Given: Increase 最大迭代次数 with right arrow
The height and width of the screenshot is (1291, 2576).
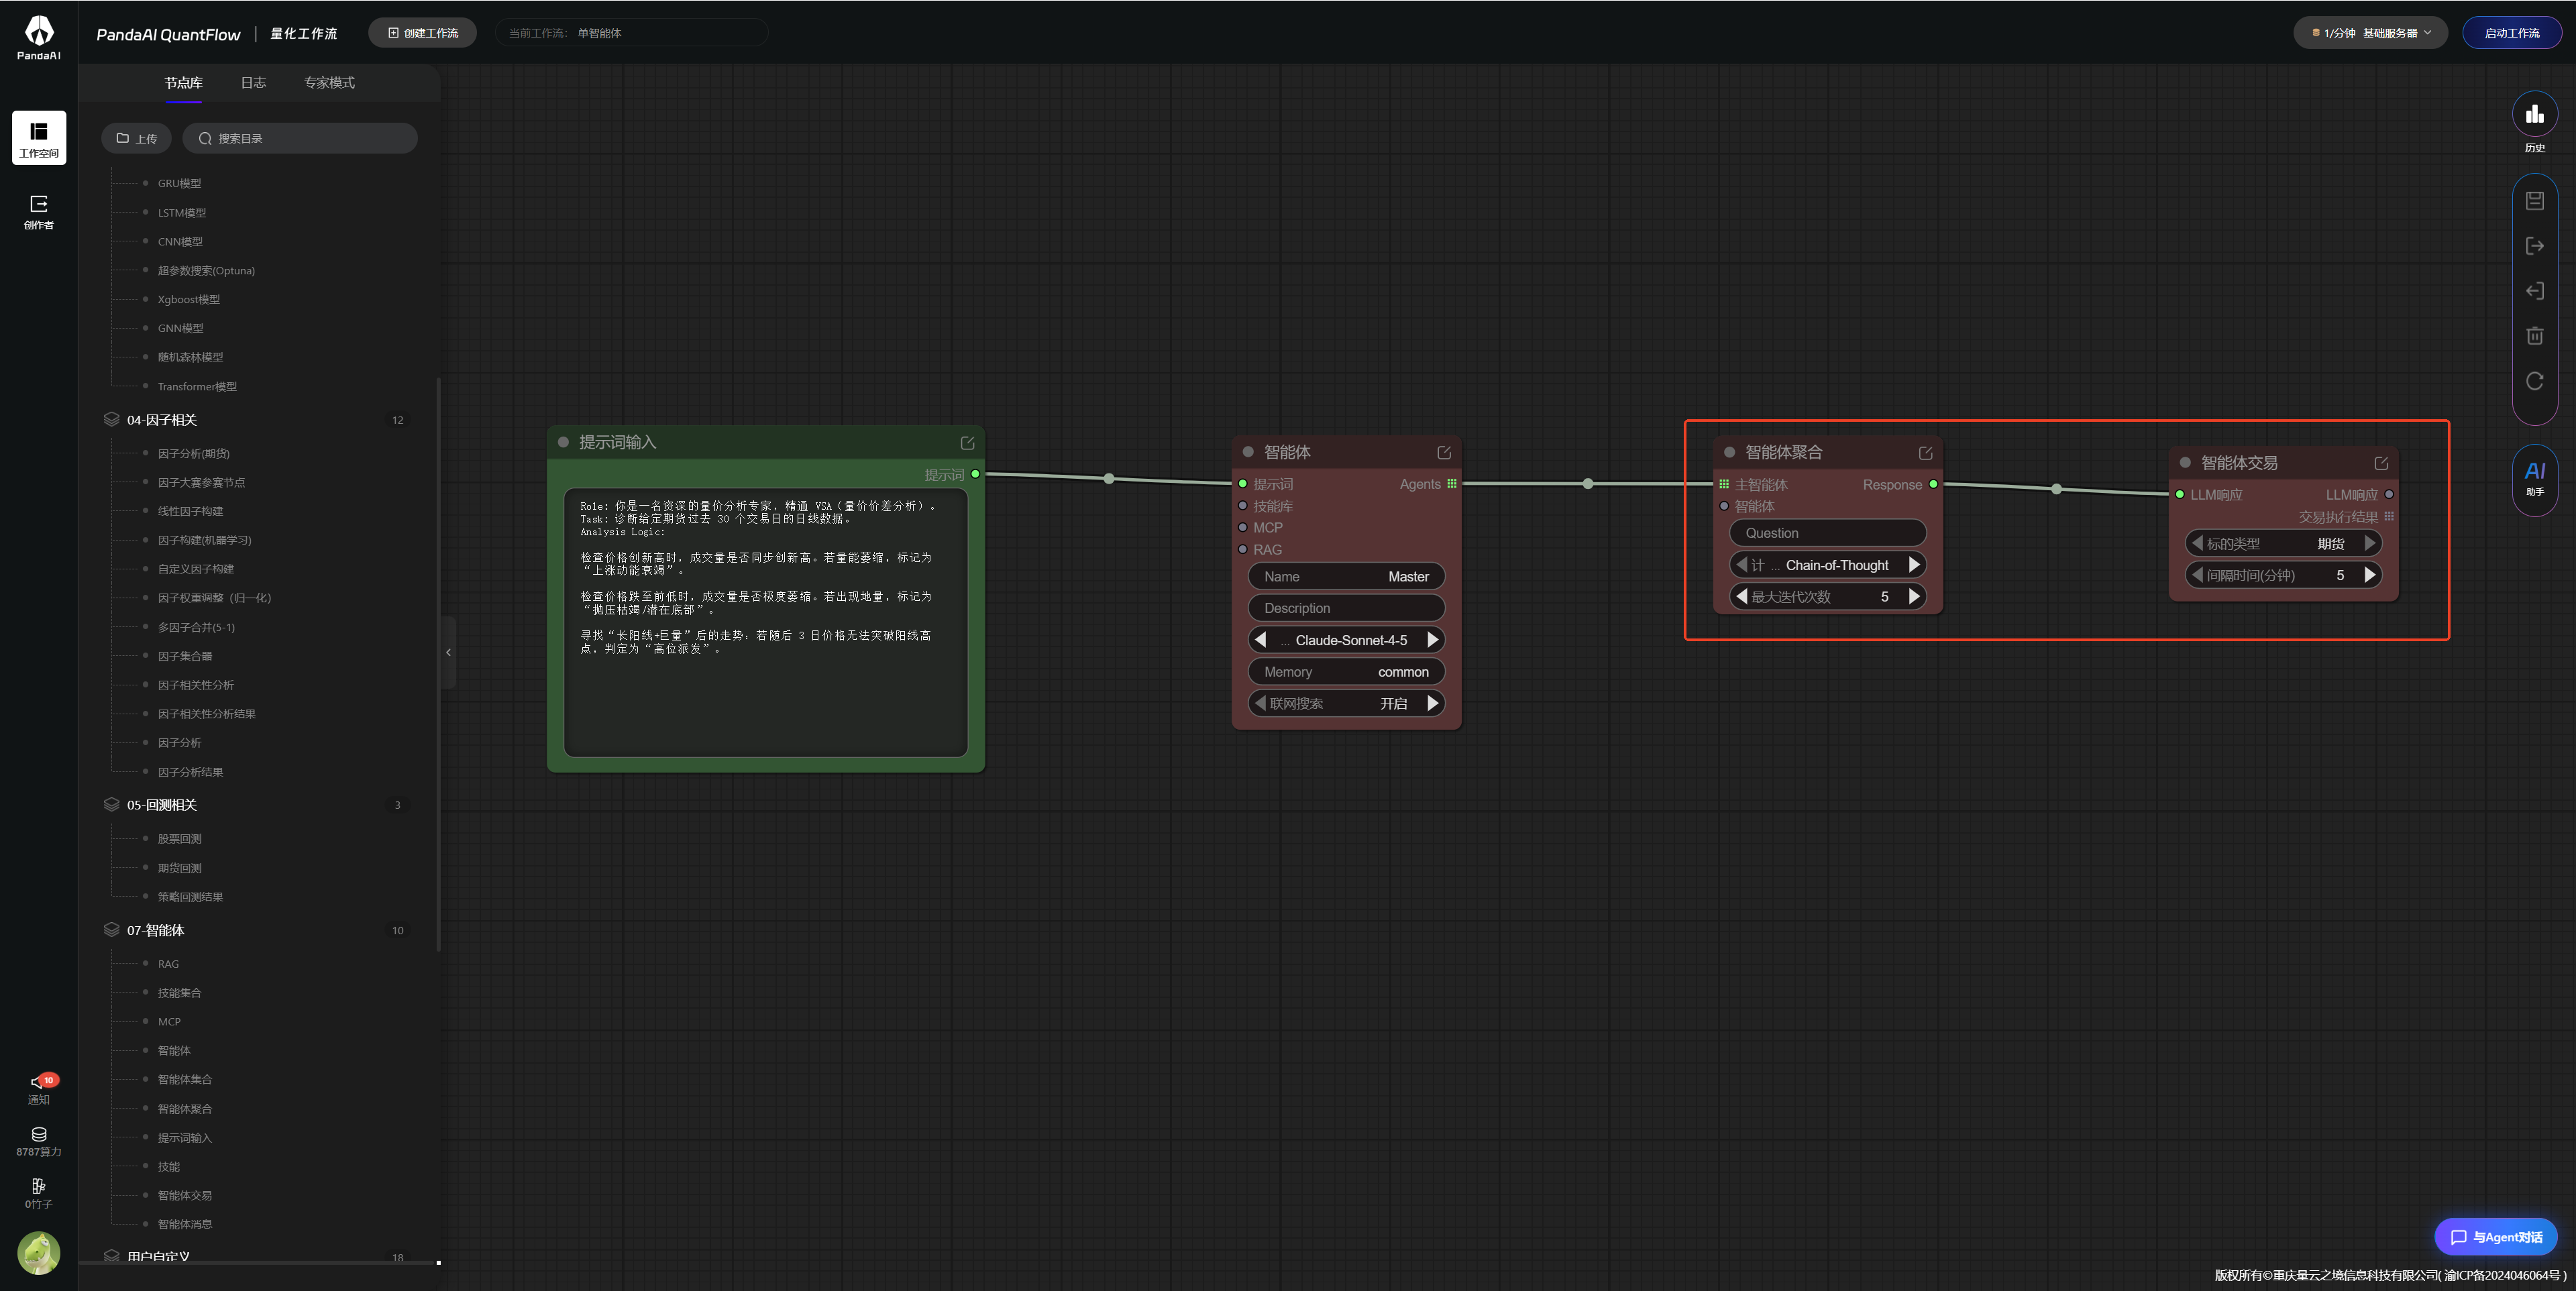Looking at the screenshot, I should pyautogui.click(x=1913, y=597).
